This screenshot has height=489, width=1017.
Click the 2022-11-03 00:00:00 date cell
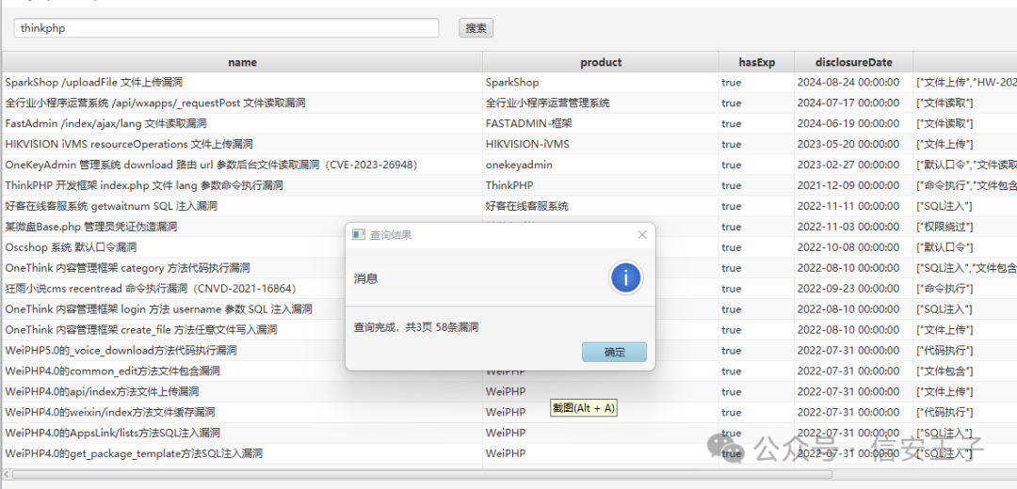pos(853,227)
